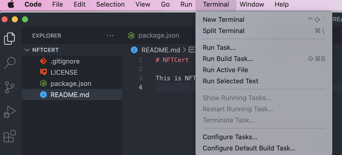This screenshot has width=342, height=155.
Task: Open the Search view
Action: (x=9, y=63)
